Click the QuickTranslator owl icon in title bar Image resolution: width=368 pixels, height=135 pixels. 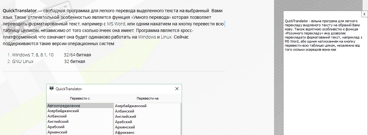coord(52,89)
